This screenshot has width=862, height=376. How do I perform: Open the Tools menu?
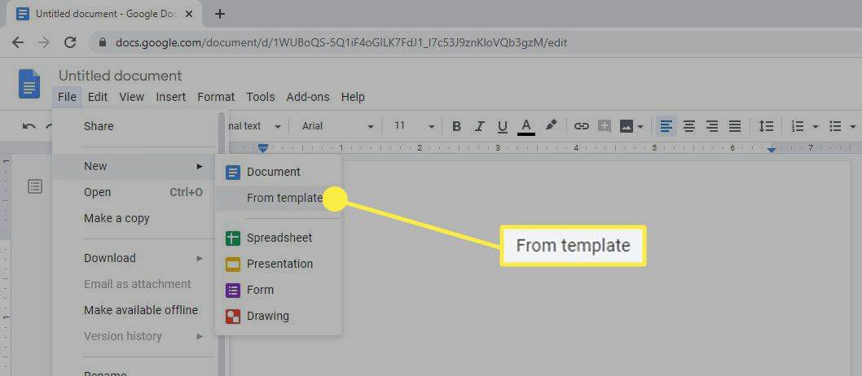point(261,97)
